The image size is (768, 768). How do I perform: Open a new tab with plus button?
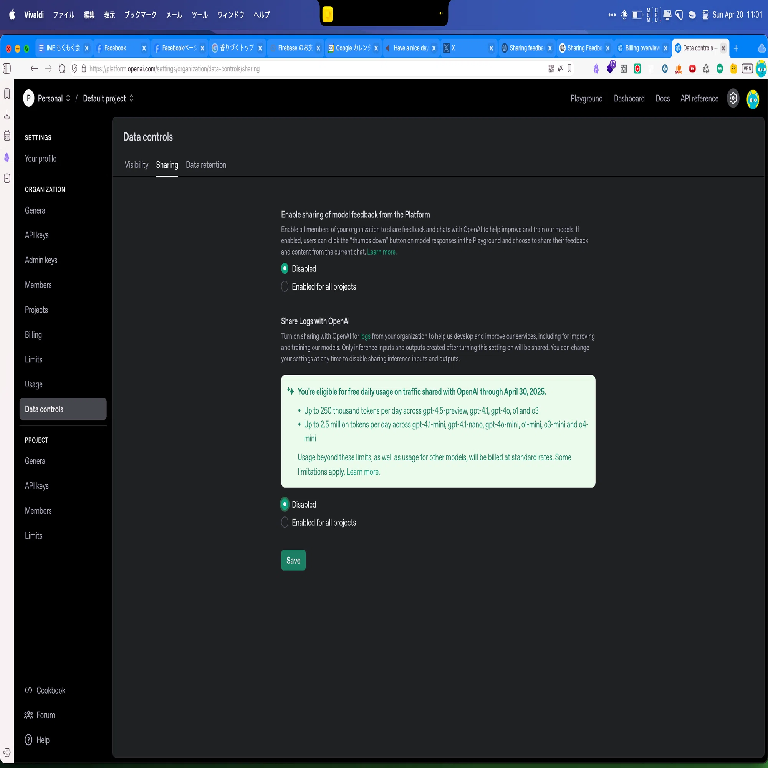736,48
